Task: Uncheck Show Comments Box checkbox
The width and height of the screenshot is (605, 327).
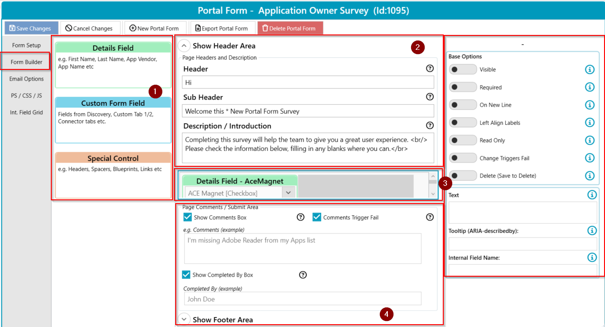Action: 188,217
